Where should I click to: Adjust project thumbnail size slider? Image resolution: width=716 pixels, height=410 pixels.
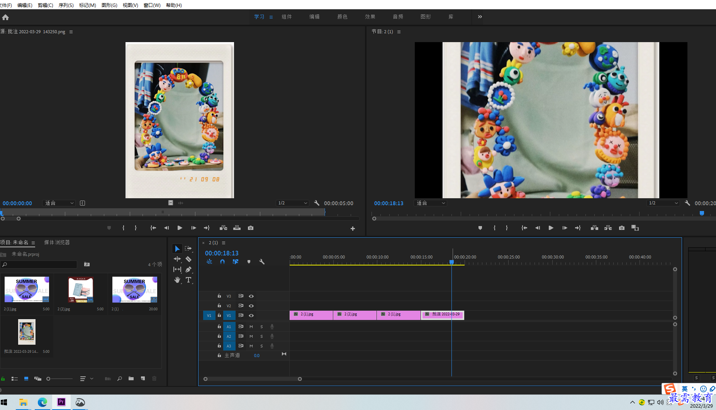[59, 379]
